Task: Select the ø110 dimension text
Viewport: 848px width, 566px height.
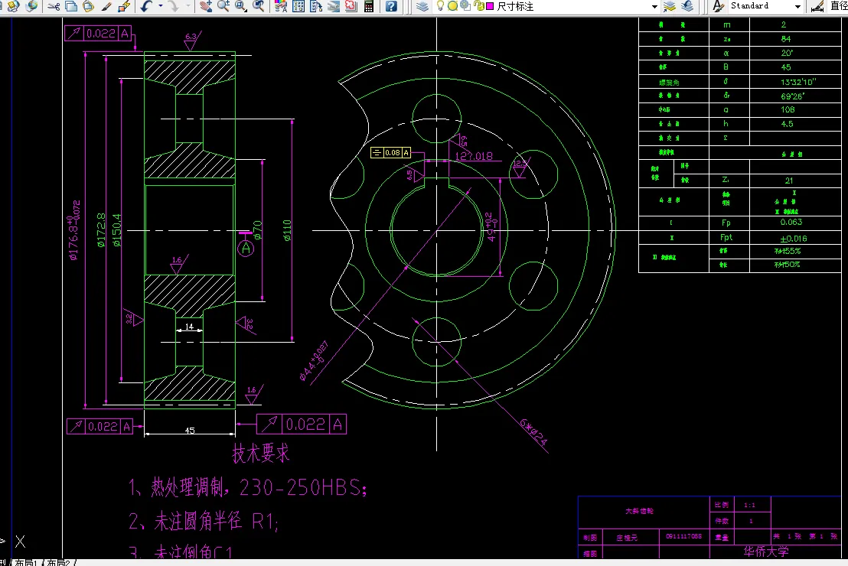Action: point(287,229)
